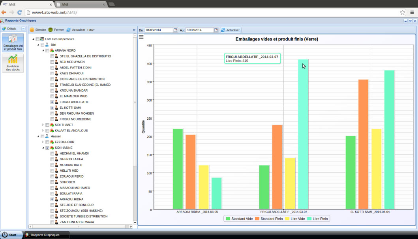Click the Etendre expand-all icon

pos(32,30)
